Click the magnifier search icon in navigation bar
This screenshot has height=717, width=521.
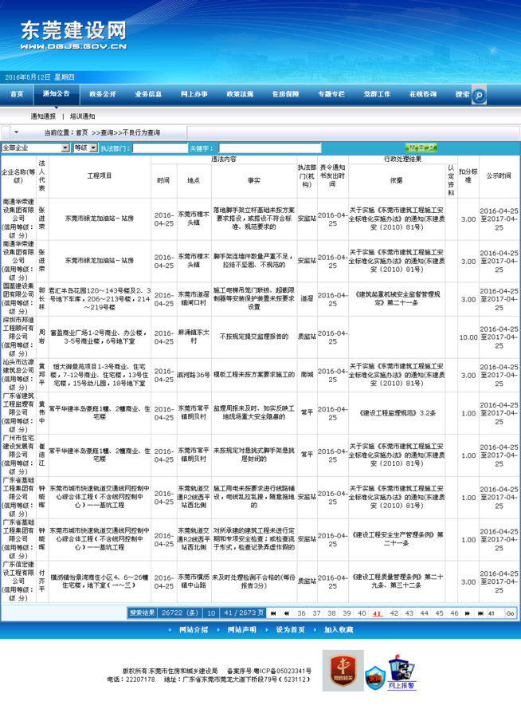tap(479, 96)
